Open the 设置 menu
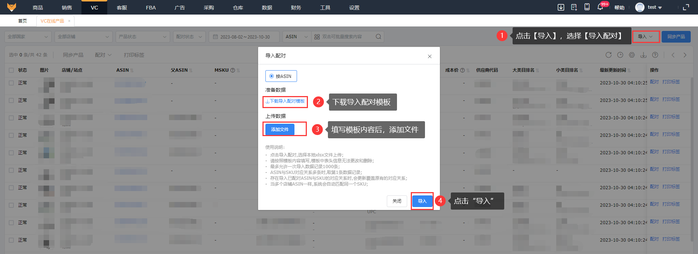Image resolution: width=698 pixels, height=254 pixels. [354, 7]
